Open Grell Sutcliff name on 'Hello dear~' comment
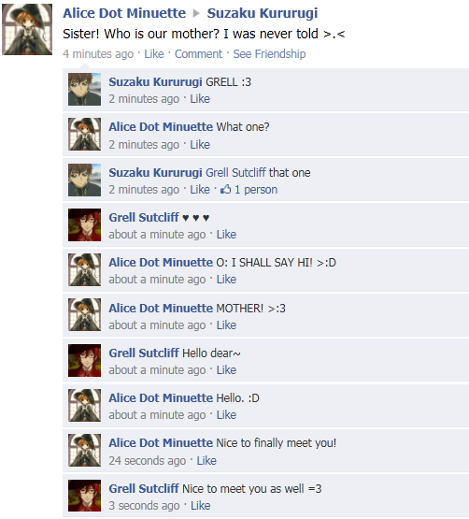 (144, 353)
